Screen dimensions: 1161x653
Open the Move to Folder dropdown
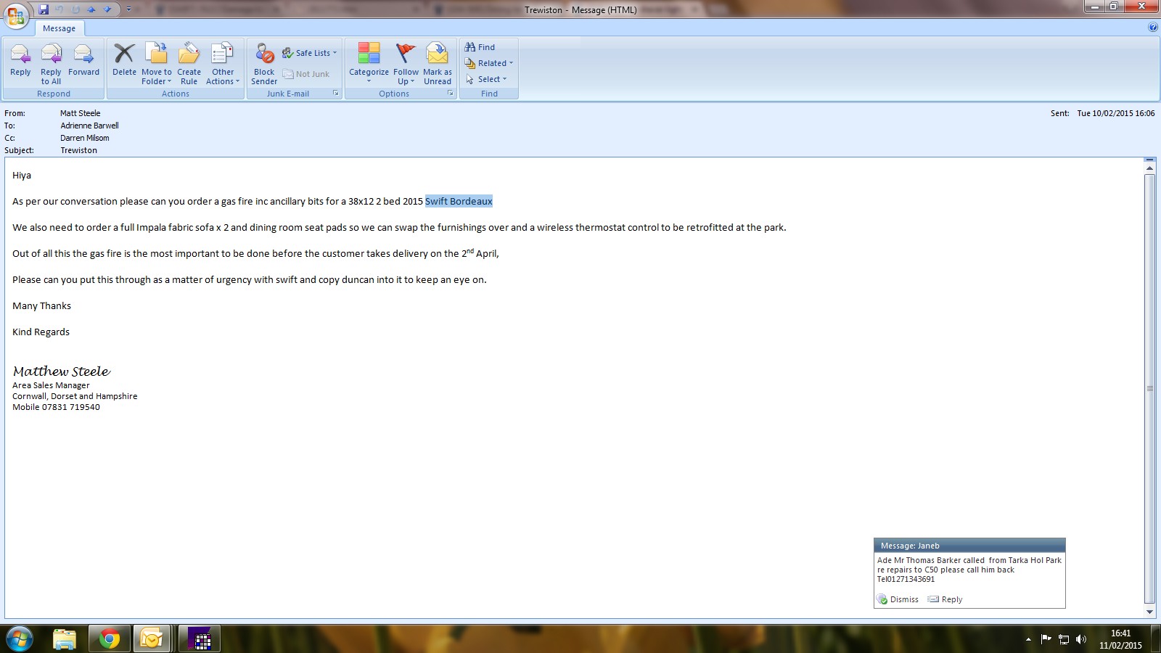157,62
